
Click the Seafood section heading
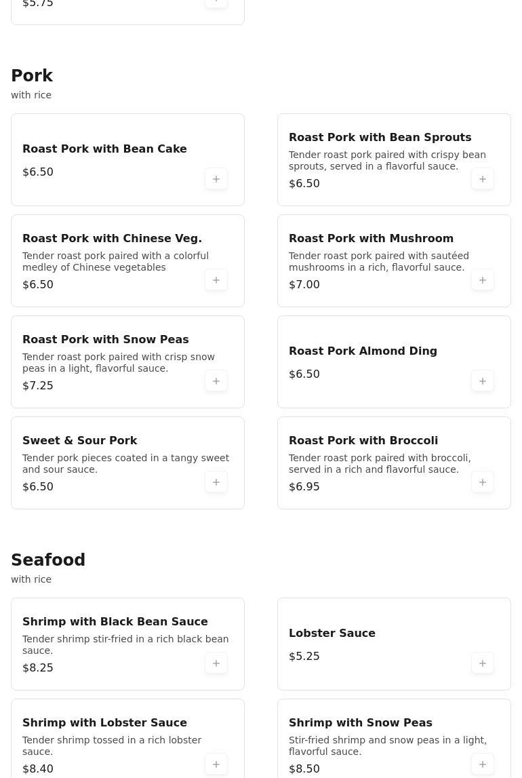tap(48, 560)
